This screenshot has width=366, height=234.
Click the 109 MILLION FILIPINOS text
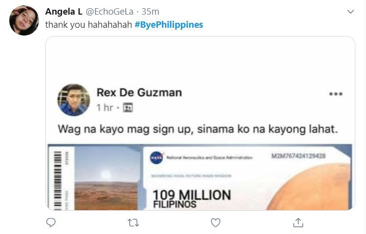pos(192,199)
